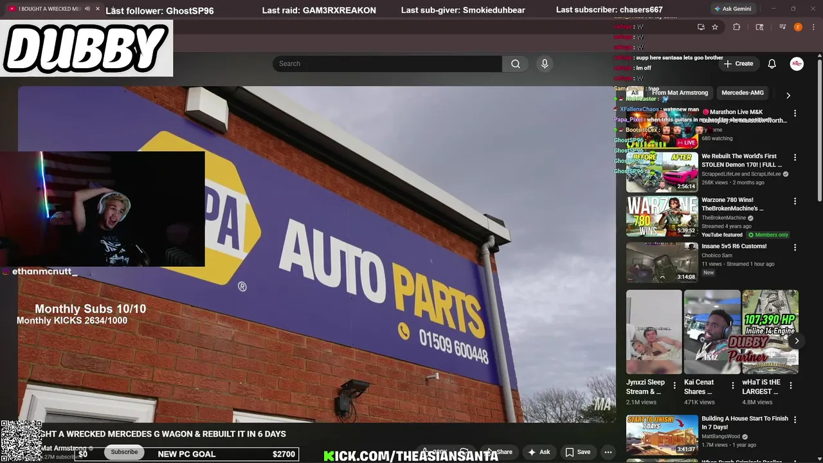823x463 pixels.
Task: Click the Ask button under video
Action: click(539, 452)
